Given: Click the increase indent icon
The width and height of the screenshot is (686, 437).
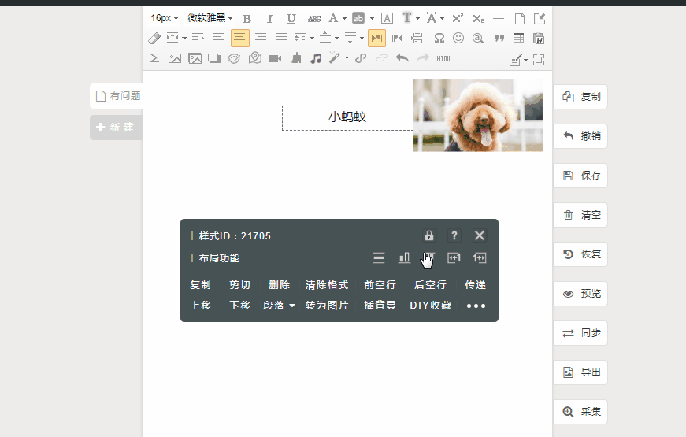Looking at the screenshot, I should (198, 39).
